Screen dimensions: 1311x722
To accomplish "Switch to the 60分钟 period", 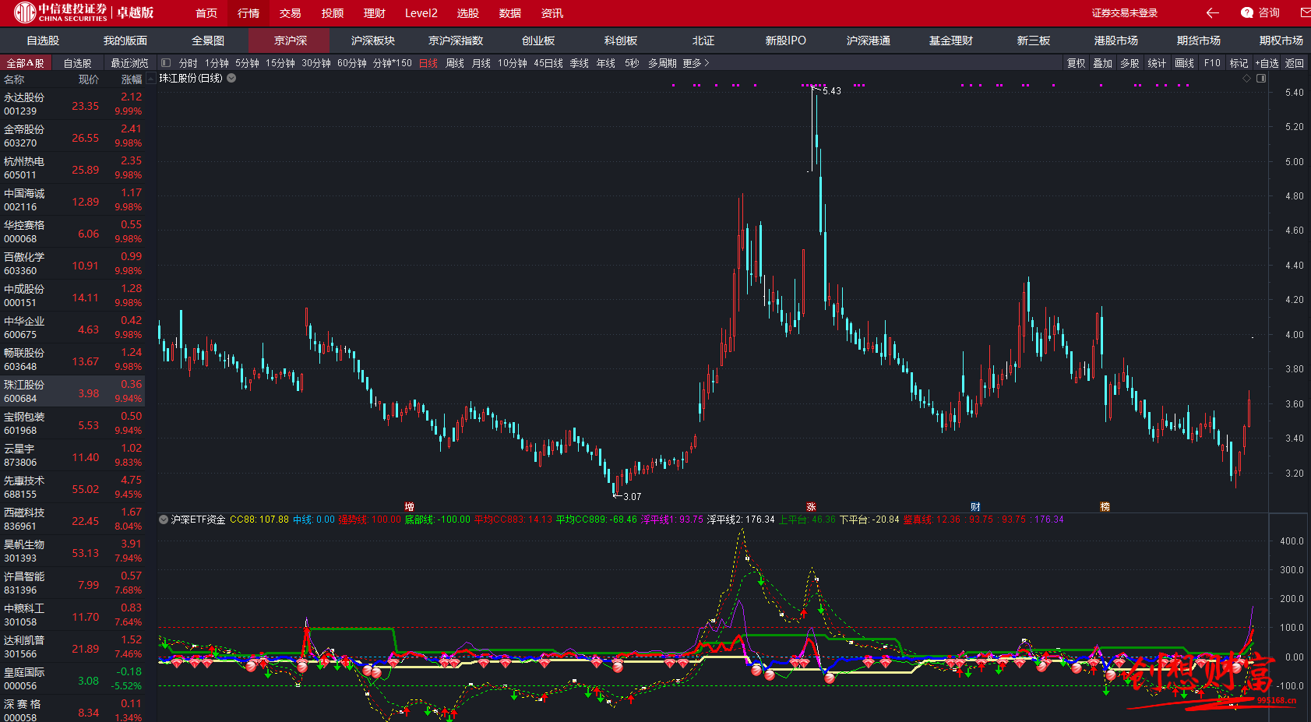I will (x=352, y=63).
